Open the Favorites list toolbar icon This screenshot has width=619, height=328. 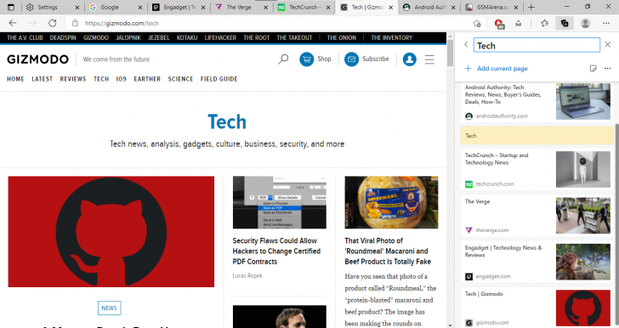click(545, 23)
